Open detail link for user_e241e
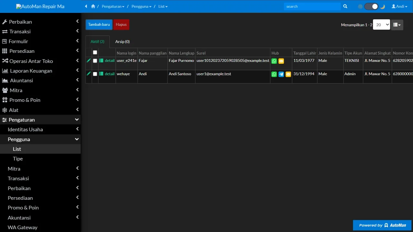Viewport: 413px width, 232px height. pos(107,61)
